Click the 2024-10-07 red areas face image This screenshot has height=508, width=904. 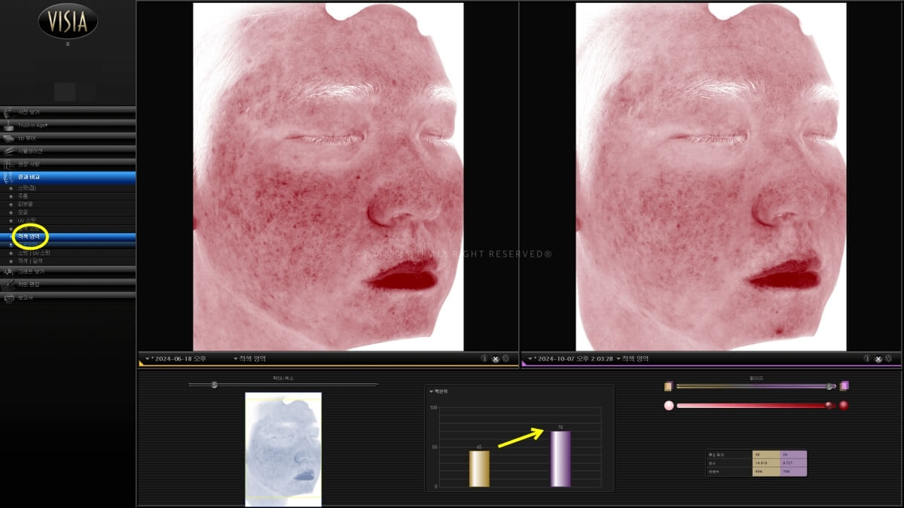(x=711, y=177)
